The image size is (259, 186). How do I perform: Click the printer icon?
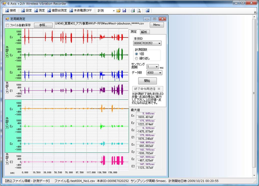point(133,11)
